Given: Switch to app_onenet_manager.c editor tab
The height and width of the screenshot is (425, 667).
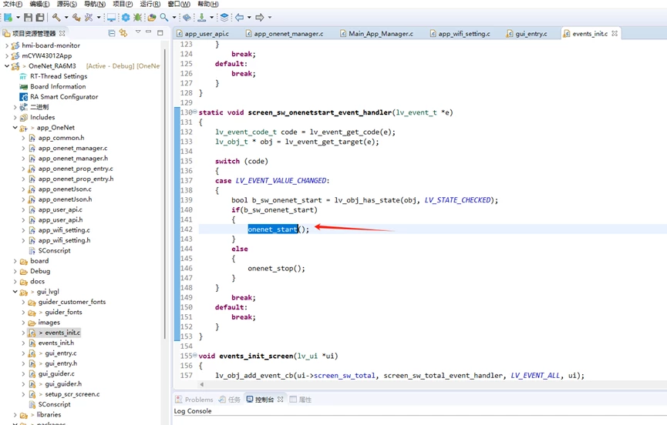Looking at the screenshot, I should coord(285,34).
